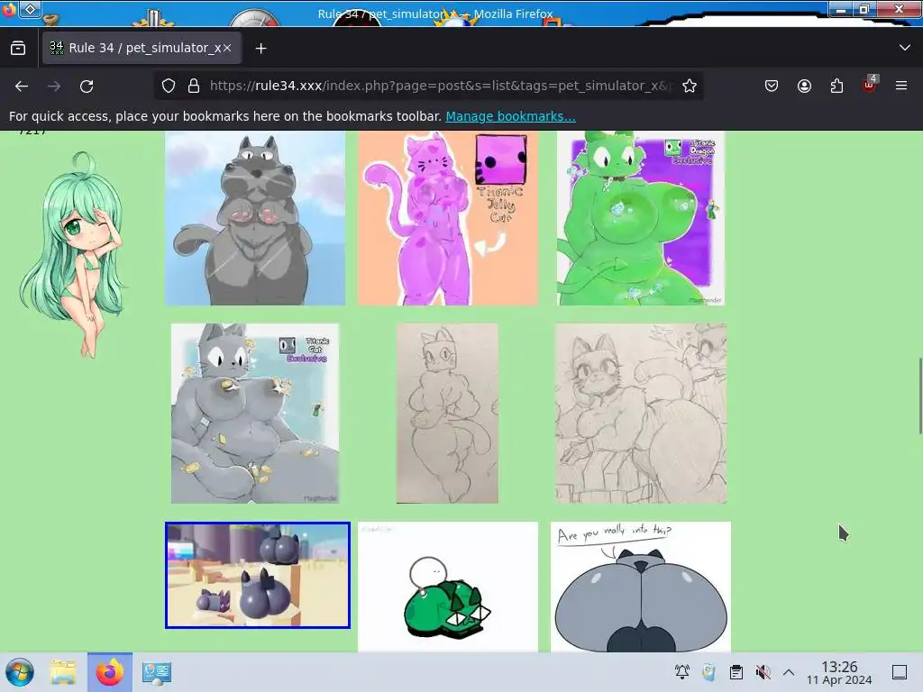Open the Titanic Jelly Cat thumbnail

[x=448, y=218]
